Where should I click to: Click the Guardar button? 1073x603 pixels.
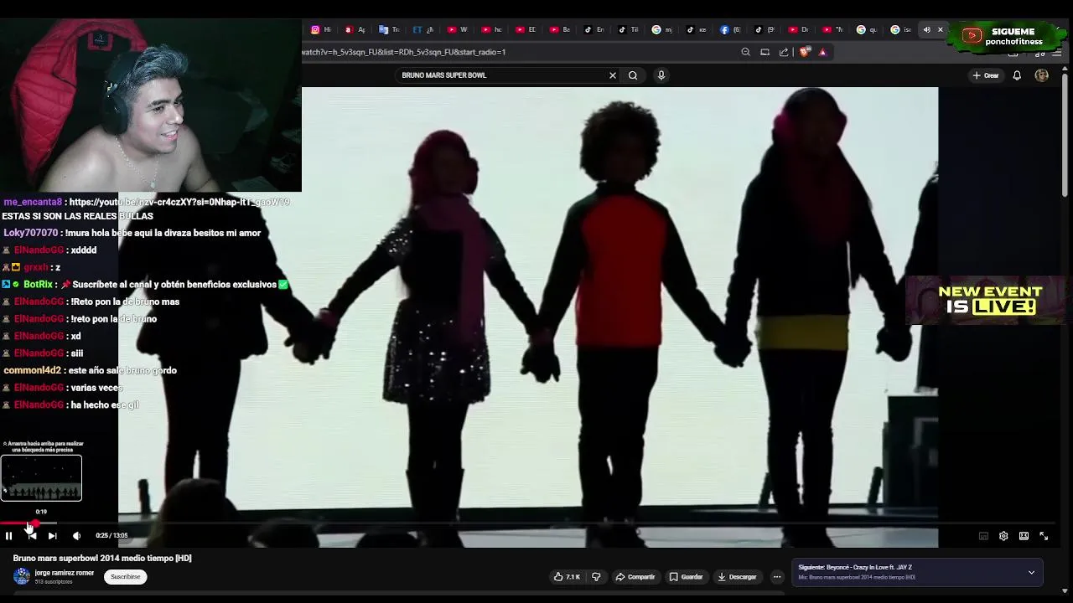coord(686,577)
